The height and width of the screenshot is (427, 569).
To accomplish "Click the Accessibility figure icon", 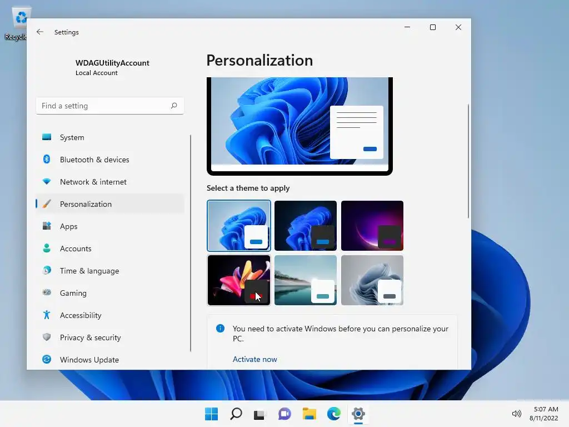I will click(x=47, y=315).
